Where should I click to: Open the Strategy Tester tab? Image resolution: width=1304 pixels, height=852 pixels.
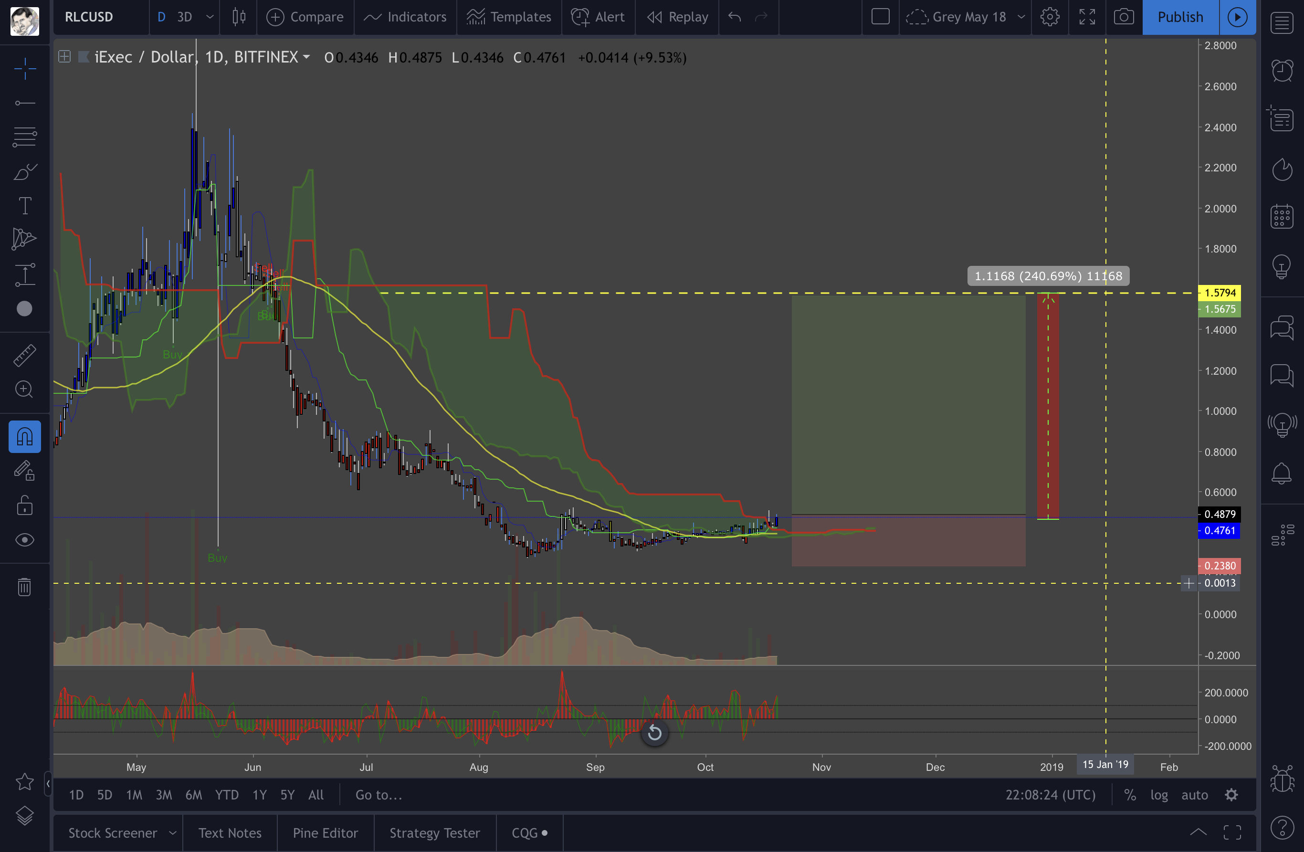434,833
